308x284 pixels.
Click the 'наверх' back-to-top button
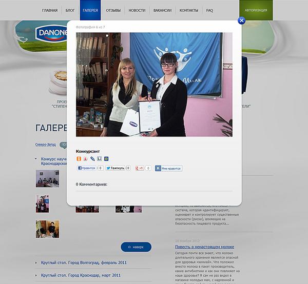click(136, 247)
